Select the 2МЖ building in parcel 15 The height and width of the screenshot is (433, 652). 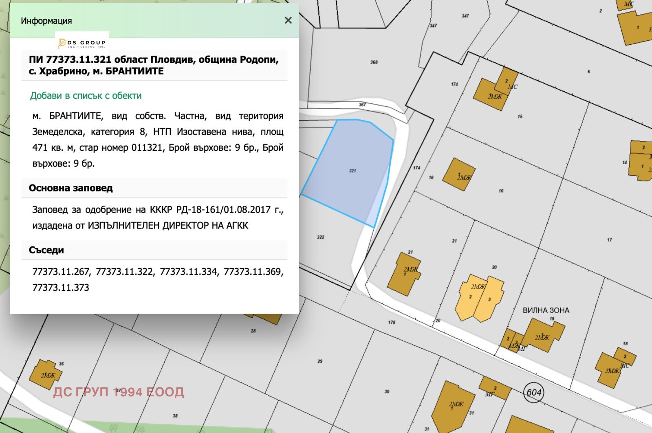click(491, 95)
